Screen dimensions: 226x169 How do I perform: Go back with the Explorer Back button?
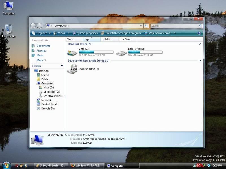(x=33, y=26)
